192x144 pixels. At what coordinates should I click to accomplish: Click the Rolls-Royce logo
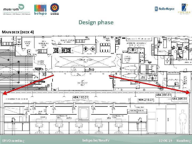coord(165,9)
